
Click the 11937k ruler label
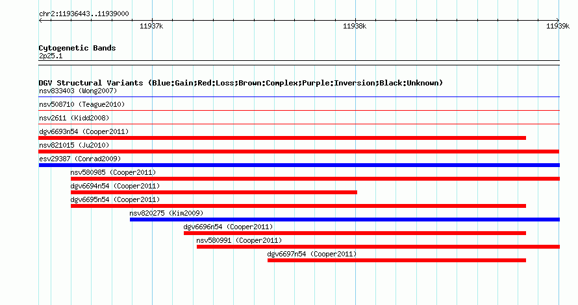pyautogui.click(x=151, y=26)
